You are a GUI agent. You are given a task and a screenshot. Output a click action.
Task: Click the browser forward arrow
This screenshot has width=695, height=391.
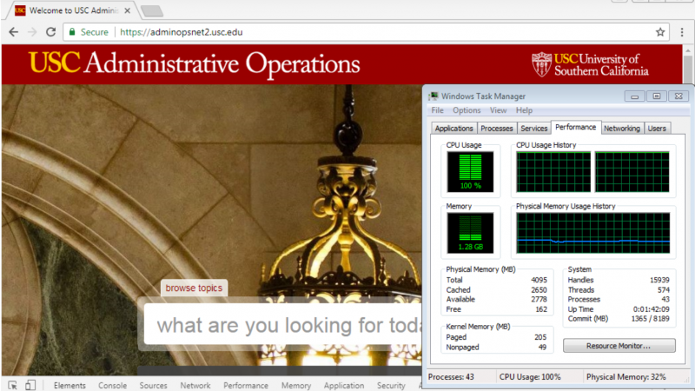(x=32, y=32)
